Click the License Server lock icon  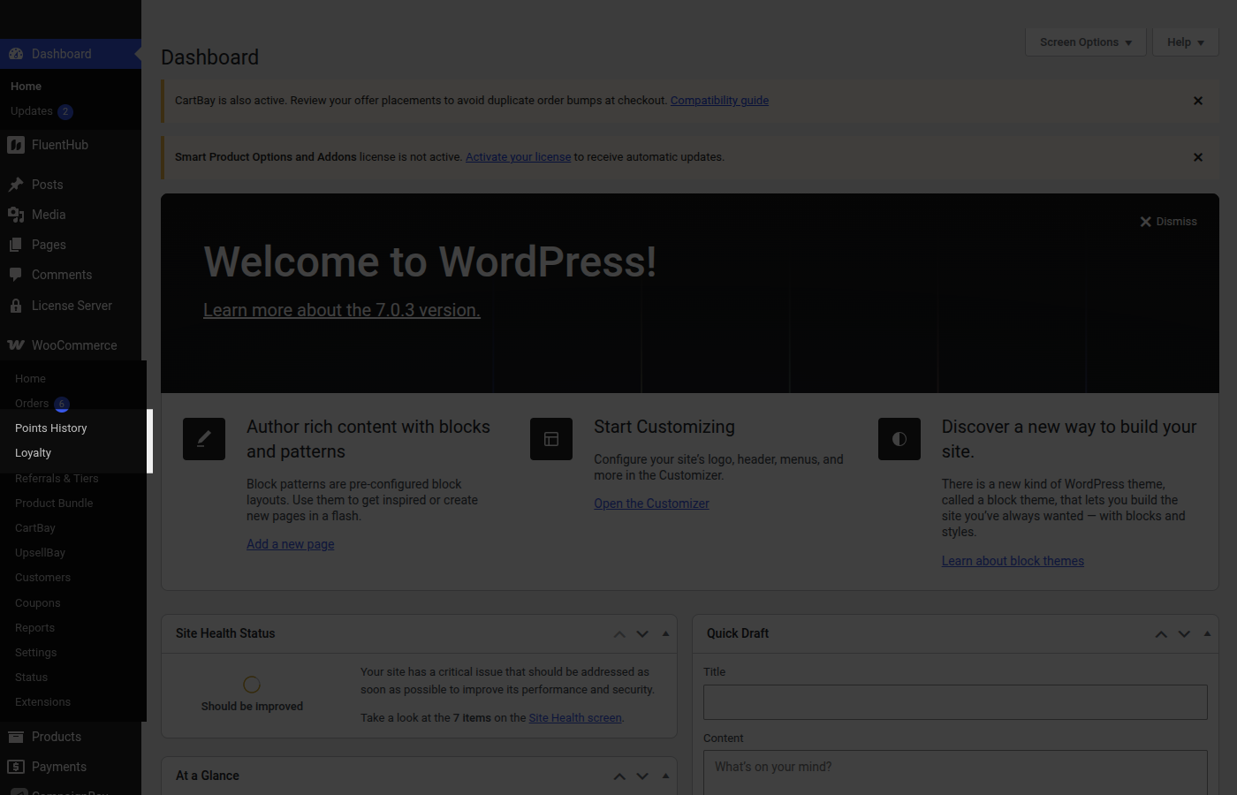16,306
